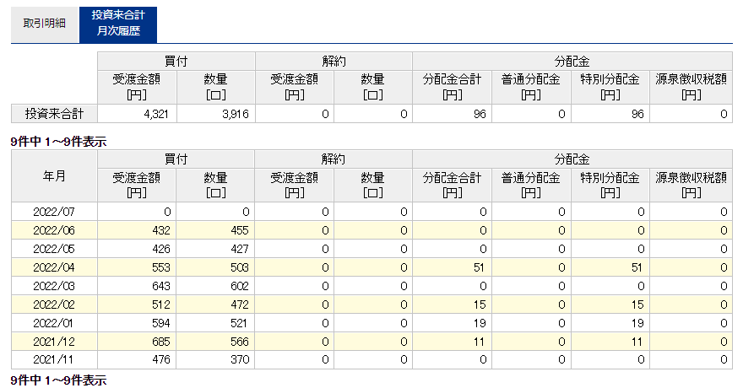The image size is (743, 388).
Task: Click 普通分配金 header in summary table
Action: 531,88
